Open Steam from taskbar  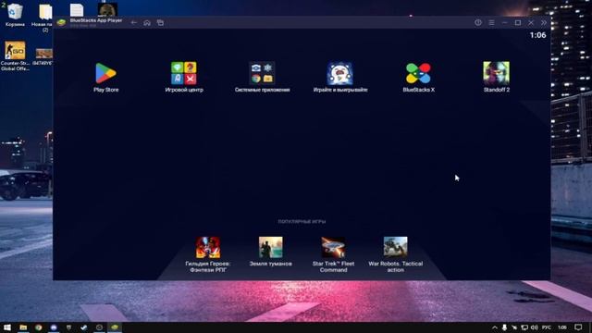pyautogui.click(x=84, y=327)
